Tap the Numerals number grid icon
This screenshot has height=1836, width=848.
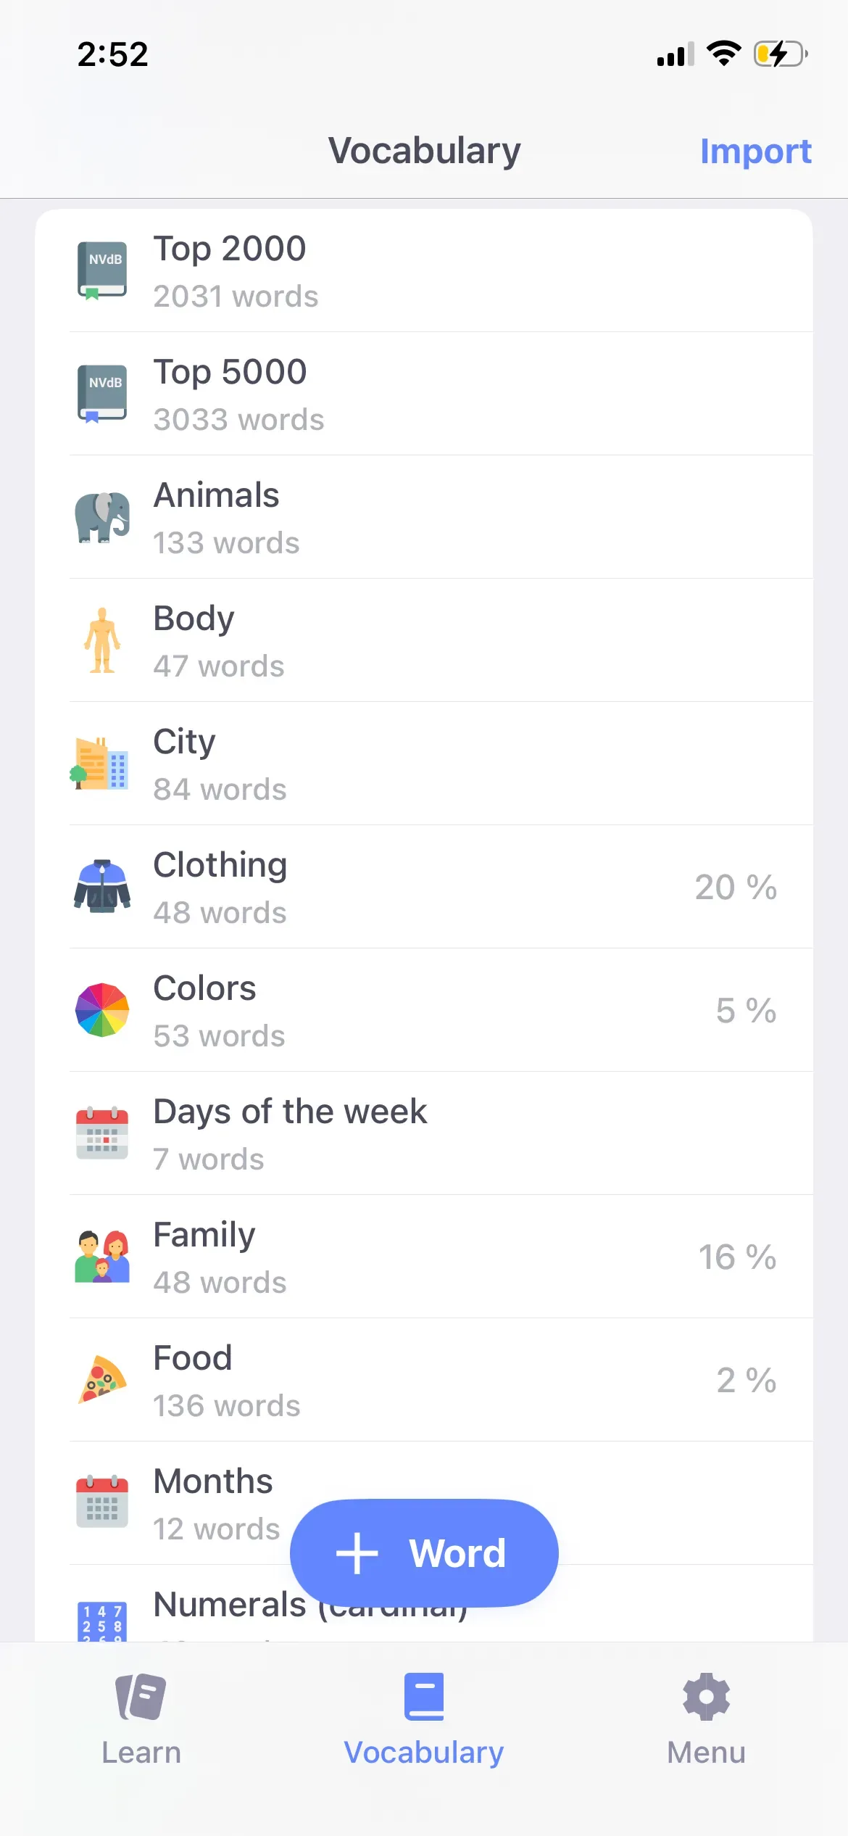[102, 1621]
